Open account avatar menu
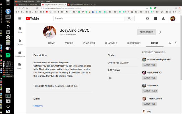 point(173,19)
